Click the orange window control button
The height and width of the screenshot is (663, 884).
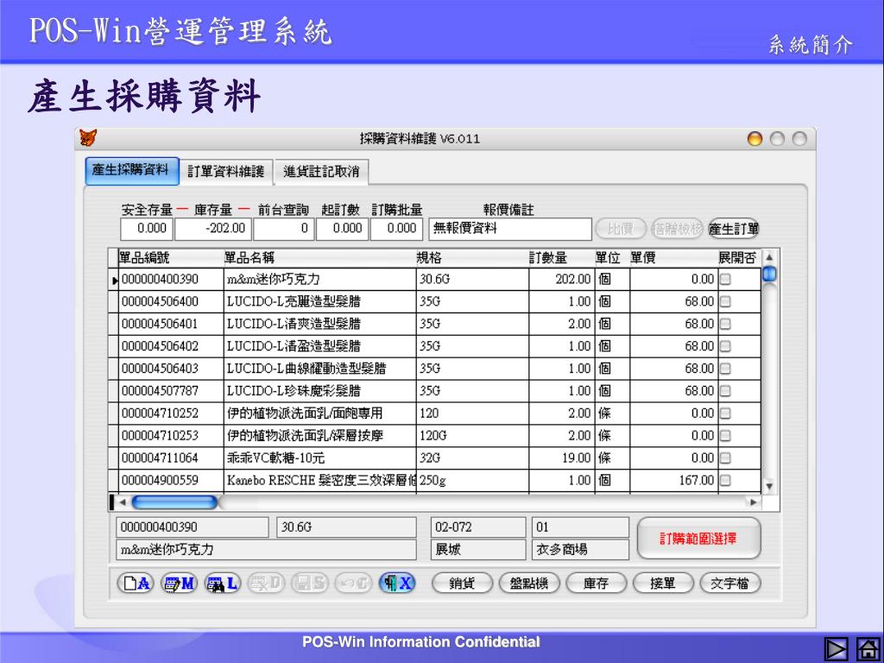click(755, 139)
